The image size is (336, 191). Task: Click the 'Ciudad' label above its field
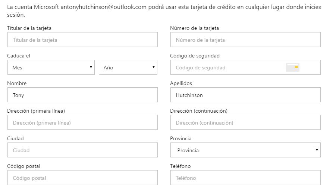pyautogui.click(x=15, y=138)
